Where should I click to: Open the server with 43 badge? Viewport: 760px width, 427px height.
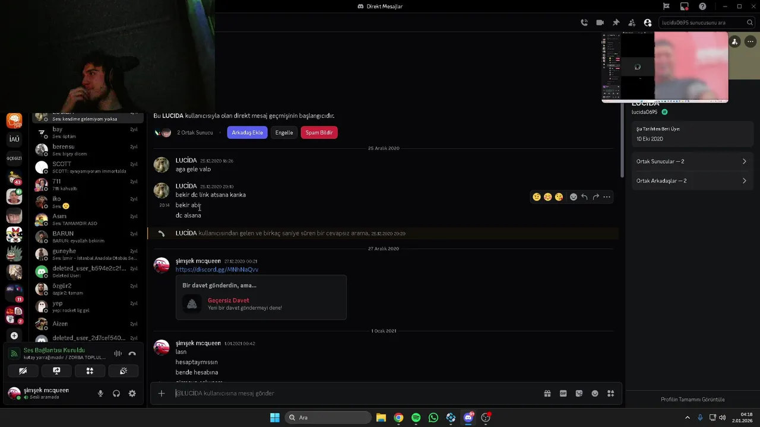pos(14,177)
